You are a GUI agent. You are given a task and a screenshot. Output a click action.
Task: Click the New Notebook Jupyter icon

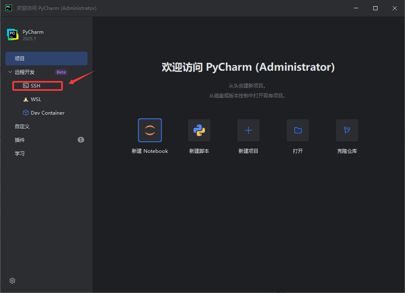(150, 130)
